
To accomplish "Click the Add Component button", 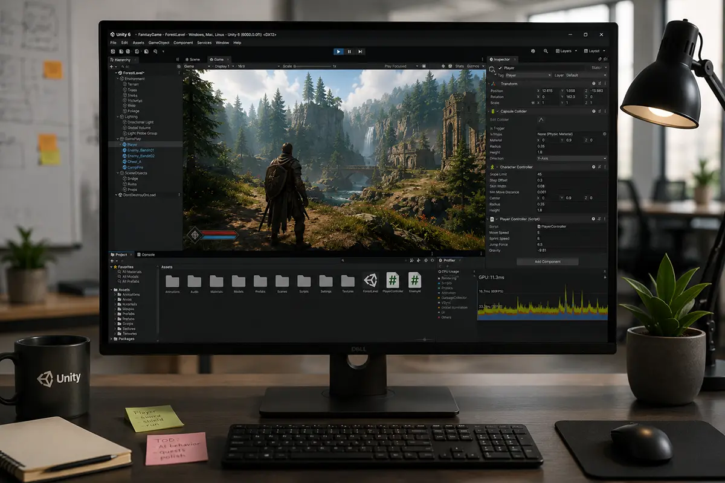I will pos(547,261).
